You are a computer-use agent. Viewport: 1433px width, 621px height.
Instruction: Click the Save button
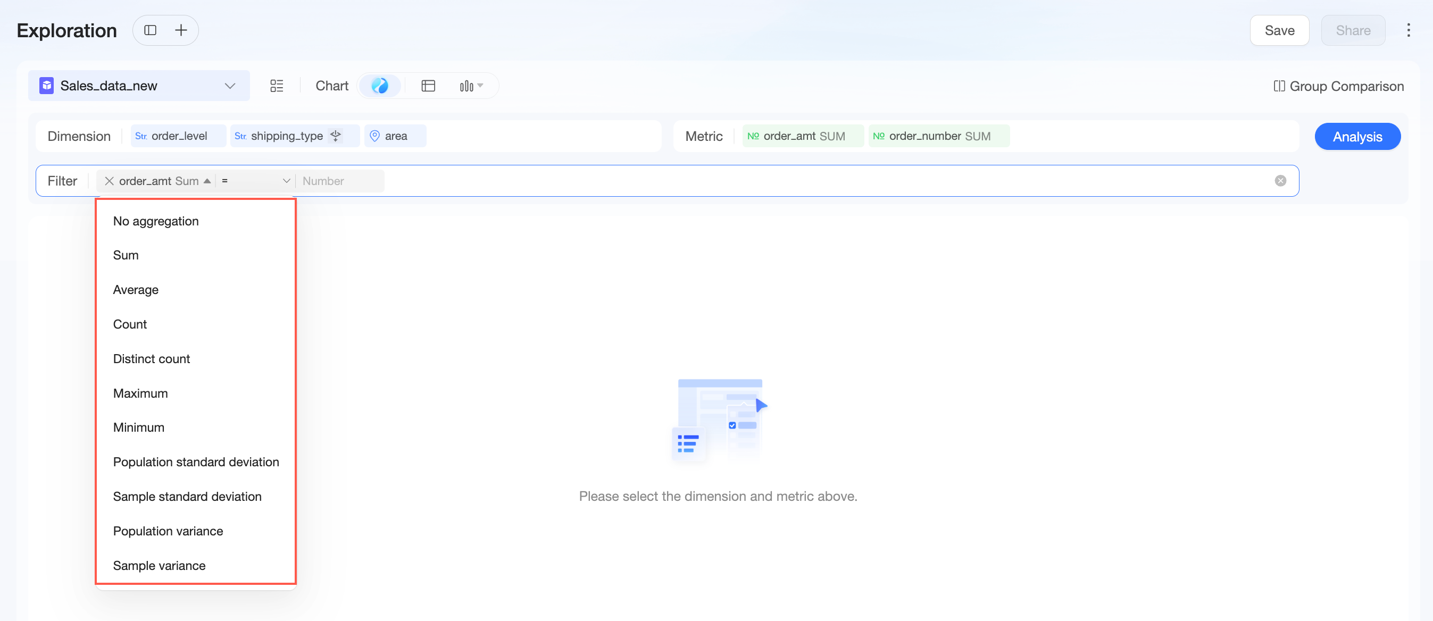[x=1279, y=30]
